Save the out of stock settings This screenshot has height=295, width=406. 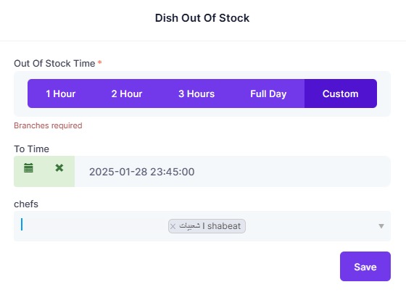click(365, 267)
